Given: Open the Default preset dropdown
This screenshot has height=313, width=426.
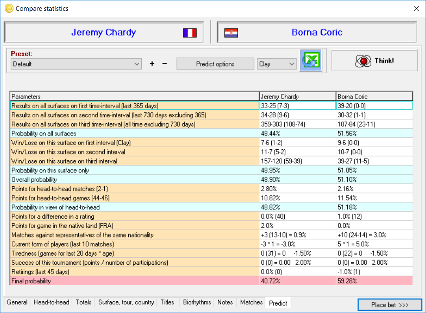Looking at the screenshot, I should click(76, 64).
